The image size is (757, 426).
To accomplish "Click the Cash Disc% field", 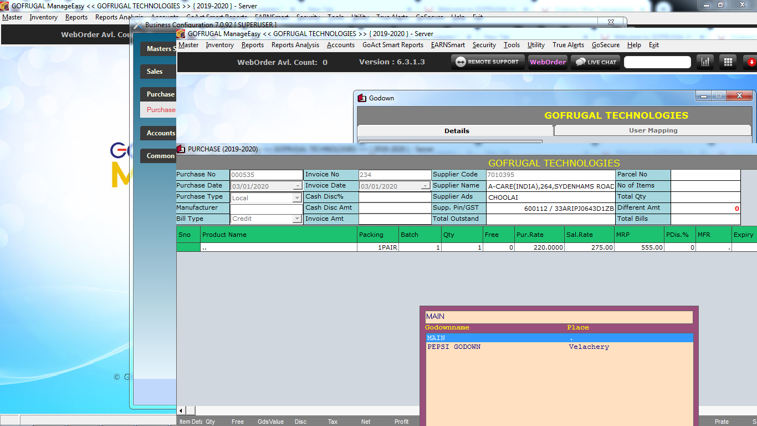I will coord(395,197).
